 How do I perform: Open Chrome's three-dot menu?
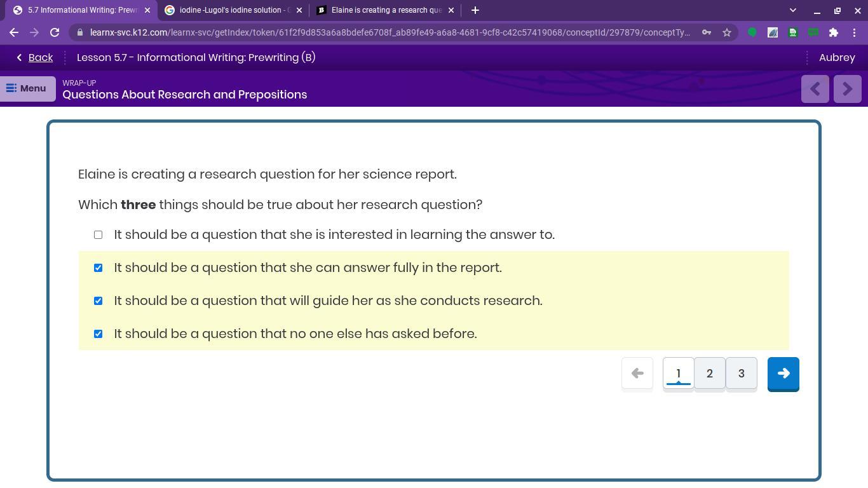pyautogui.click(x=855, y=32)
